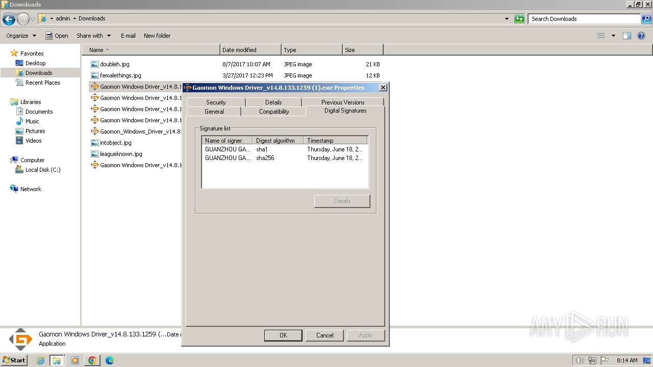This screenshot has height=367, width=653.
Task: Click Cancel in Properties dialog
Action: [x=324, y=335]
